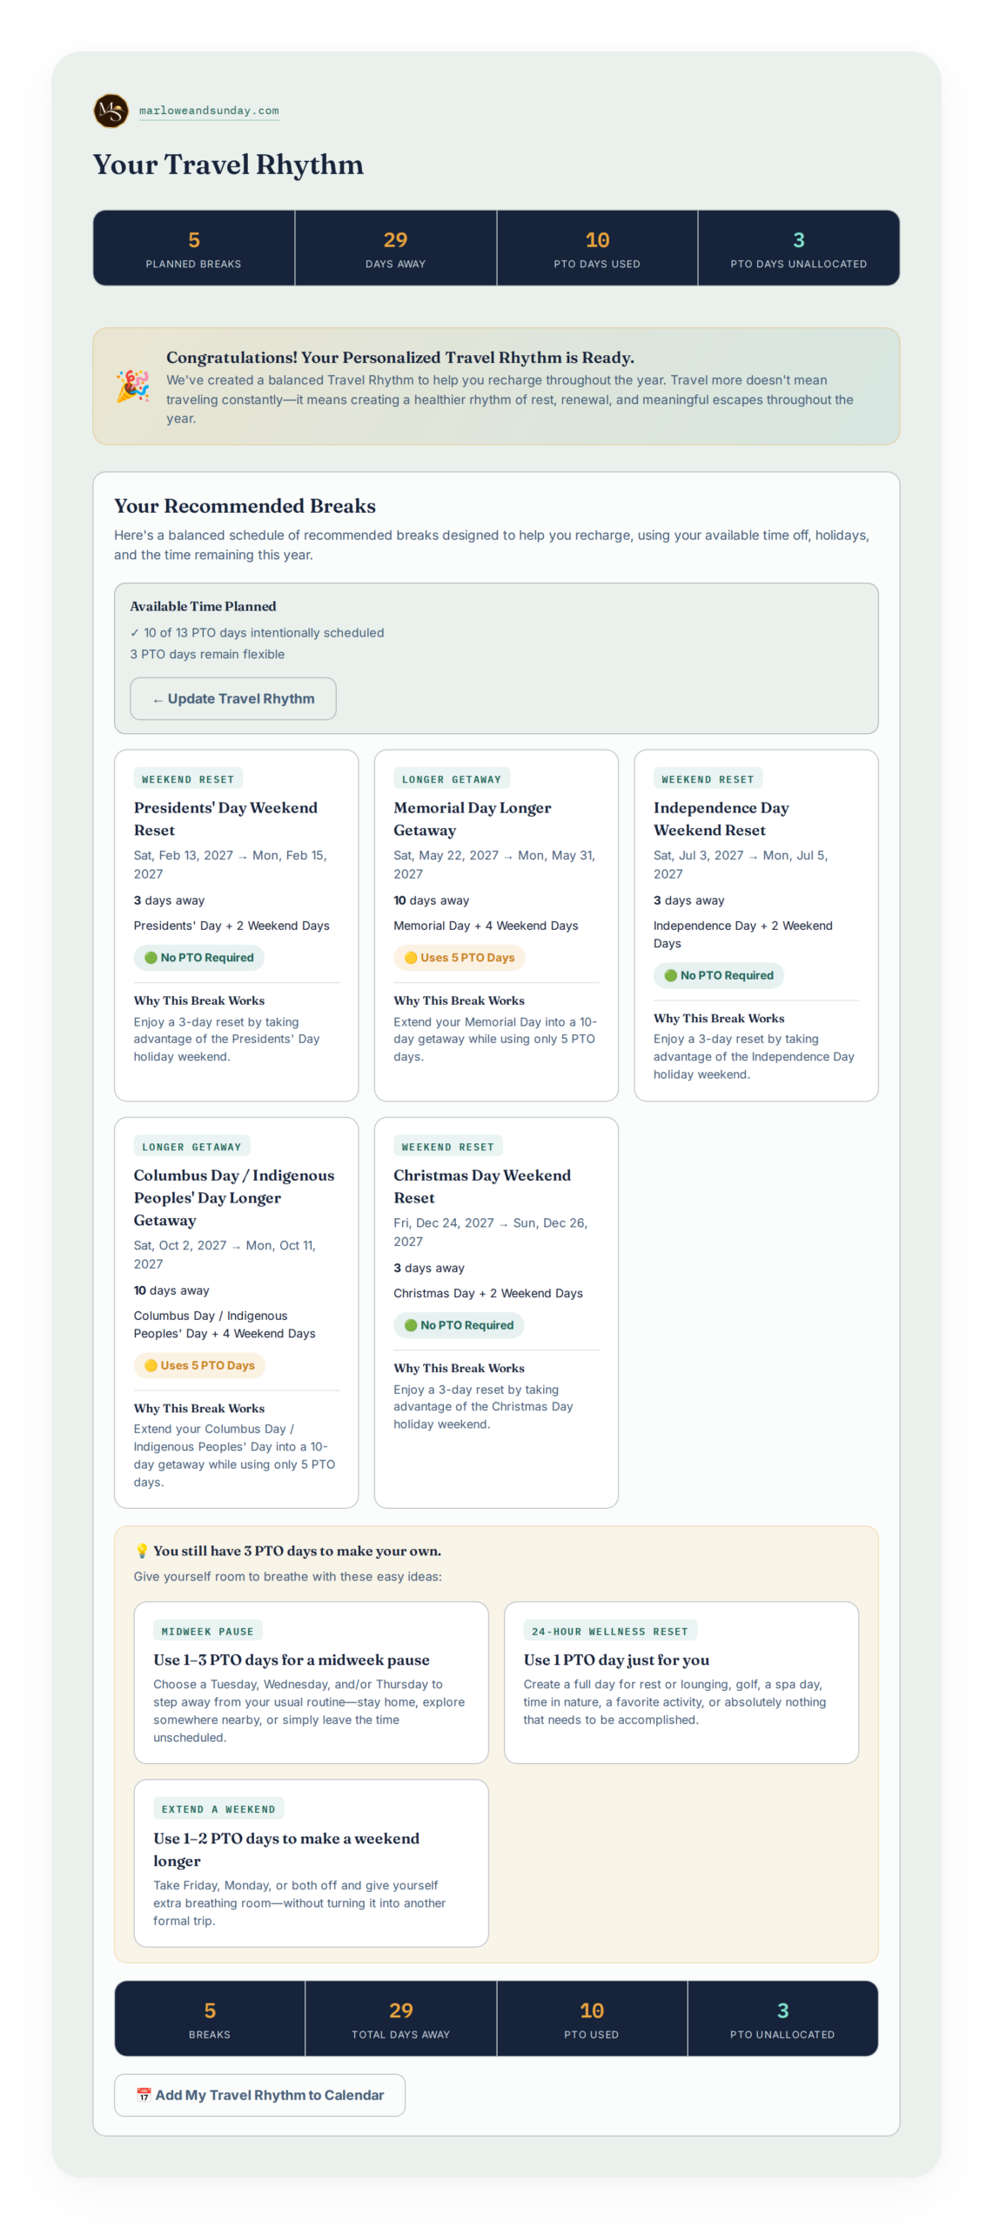Image resolution: width=993 pixels, height=2229 pixels.
Task: Click the LONGER GETAWAY tag on Columbus Day card
Action: [x=191, y=1146]
